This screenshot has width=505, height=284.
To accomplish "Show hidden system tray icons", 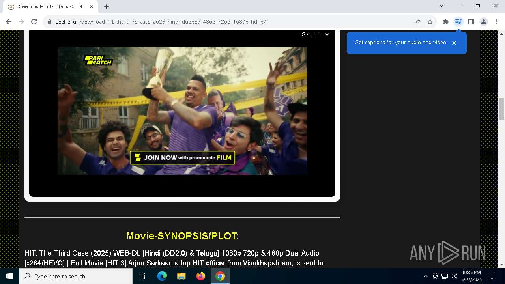I will coord(425,276).
